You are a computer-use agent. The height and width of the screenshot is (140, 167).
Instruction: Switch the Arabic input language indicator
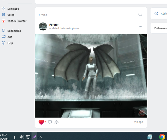[14, 137]
